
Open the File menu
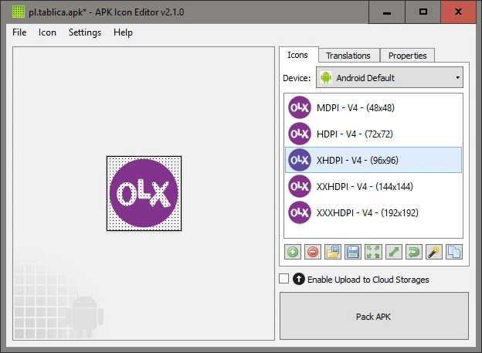[19, 32]
